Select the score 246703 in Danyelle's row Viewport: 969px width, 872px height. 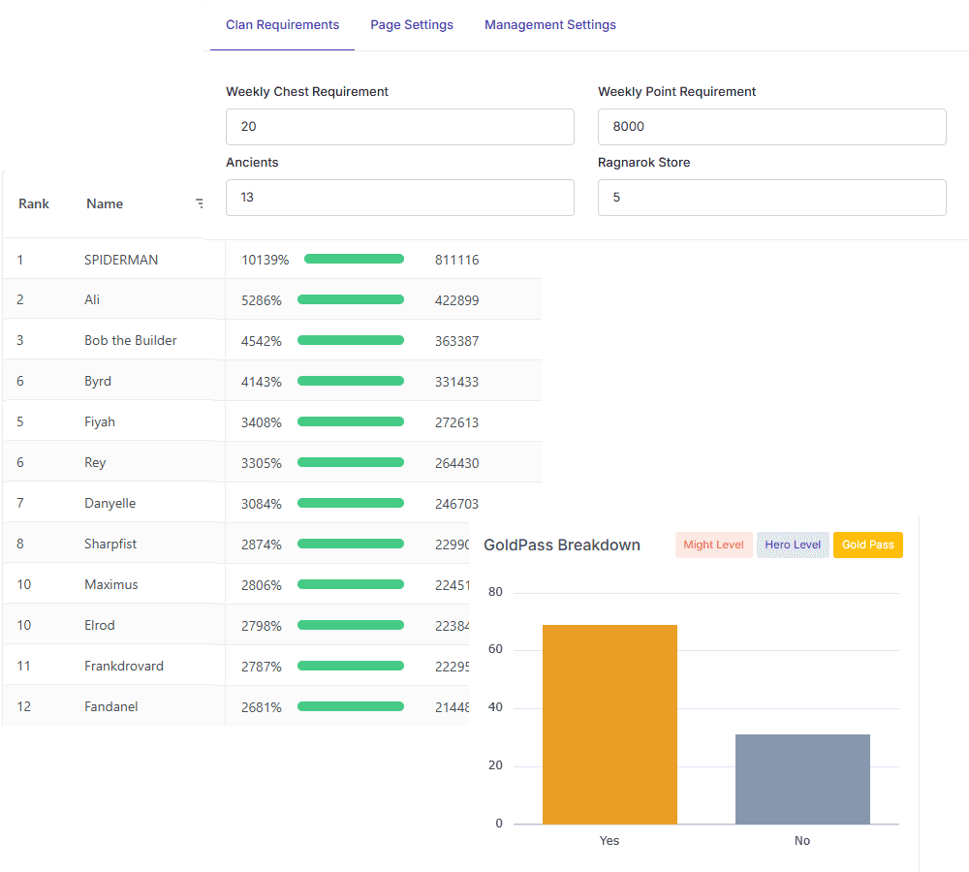click(x=456, y=504)
